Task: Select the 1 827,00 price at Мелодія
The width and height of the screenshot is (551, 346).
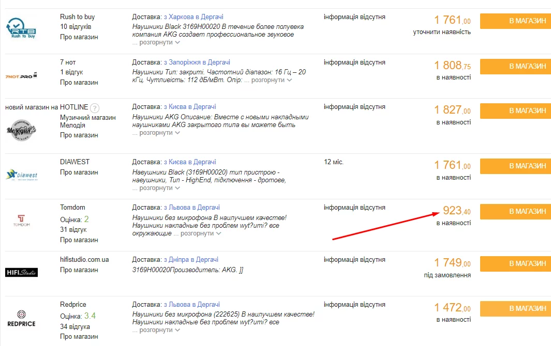Action: tap(452, 110)
